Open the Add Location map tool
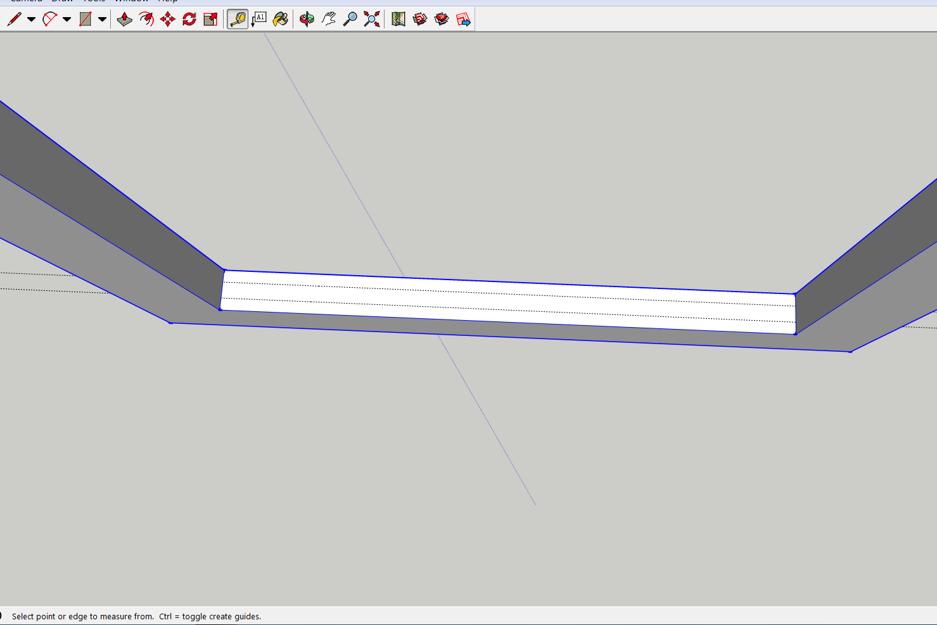 coord(398,19)
